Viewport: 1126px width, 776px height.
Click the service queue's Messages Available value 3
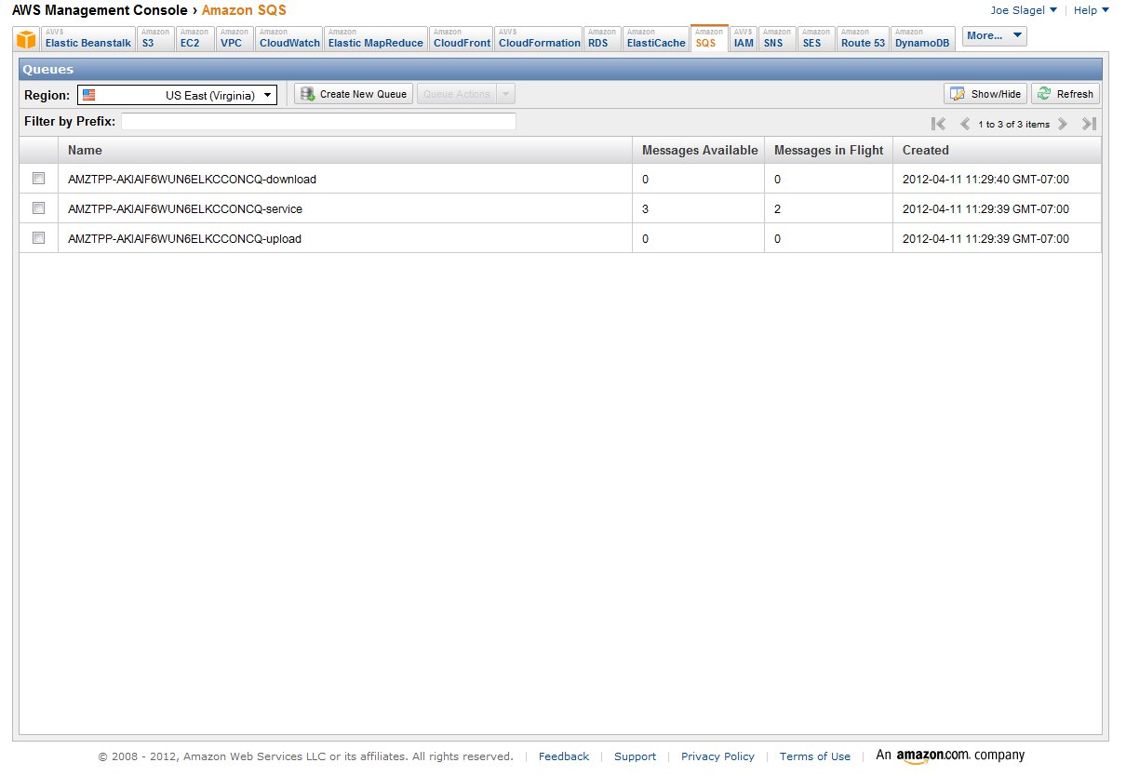click(x=646, y=208)
